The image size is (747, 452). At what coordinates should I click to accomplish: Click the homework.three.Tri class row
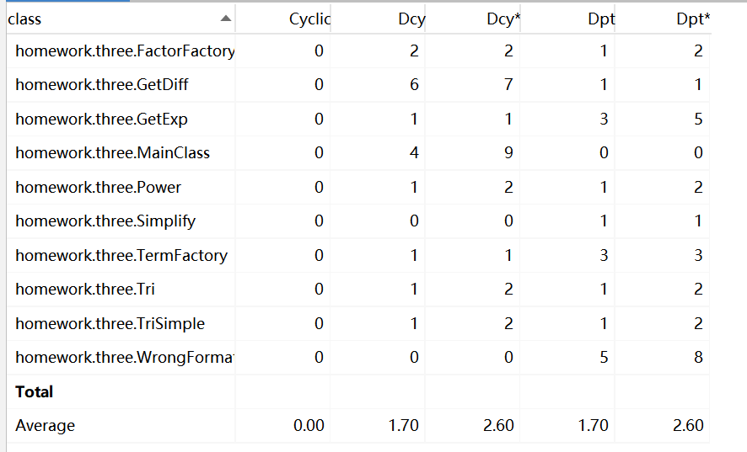click(x=84, y=290)
